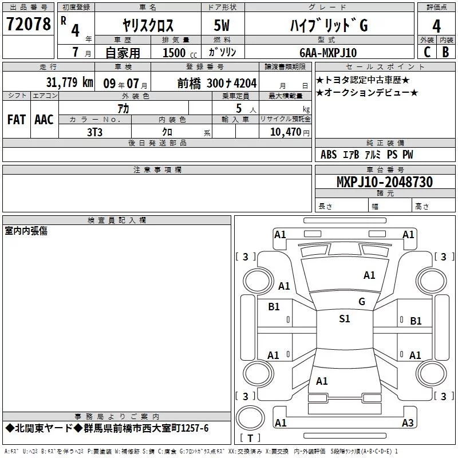This screenshot has width=458, height=458.
Task: Select the car name ヤリスクロス
Action: pos(148,25)
